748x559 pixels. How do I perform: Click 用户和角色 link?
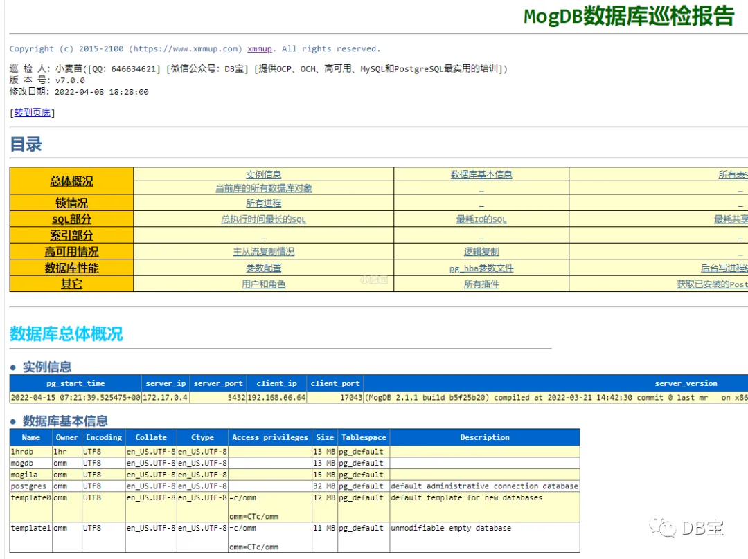(263, 284)
